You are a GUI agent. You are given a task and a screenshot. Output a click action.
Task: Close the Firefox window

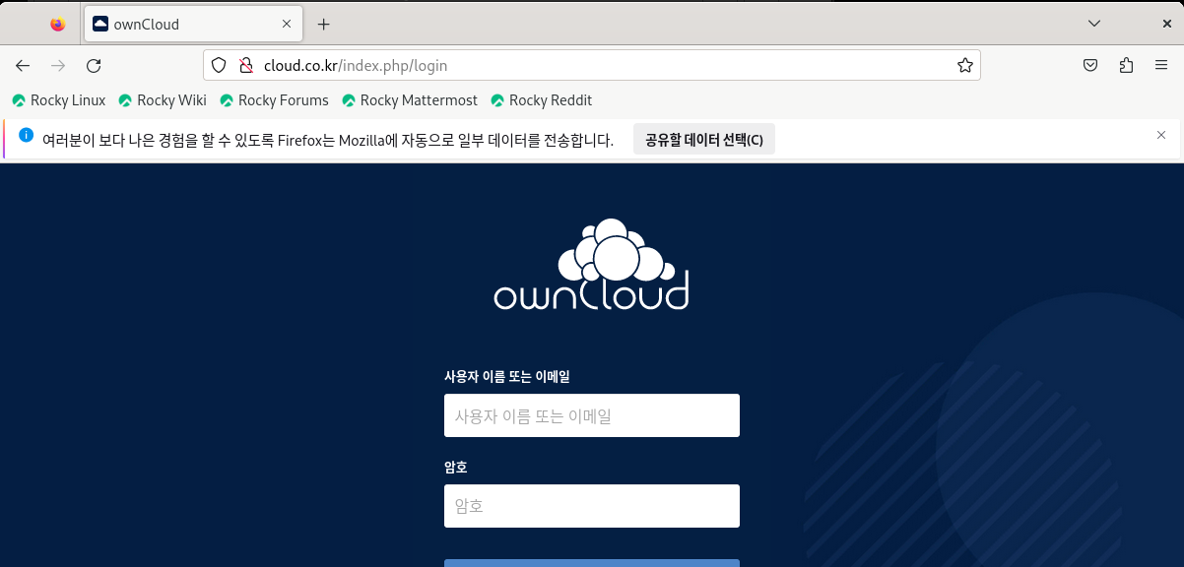(x=1166, y=24)
